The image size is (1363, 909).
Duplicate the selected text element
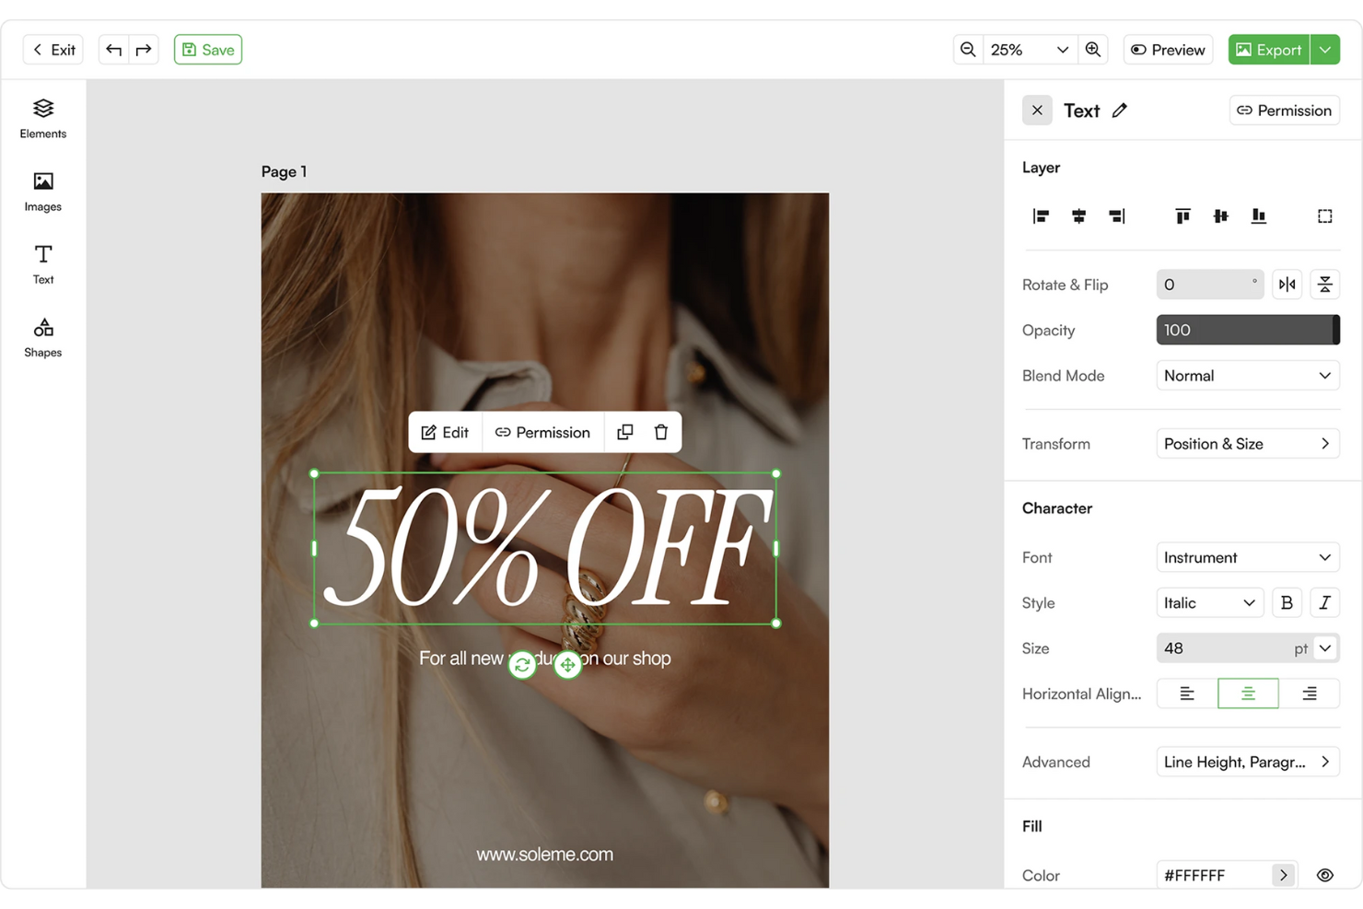tap(625, 432)
